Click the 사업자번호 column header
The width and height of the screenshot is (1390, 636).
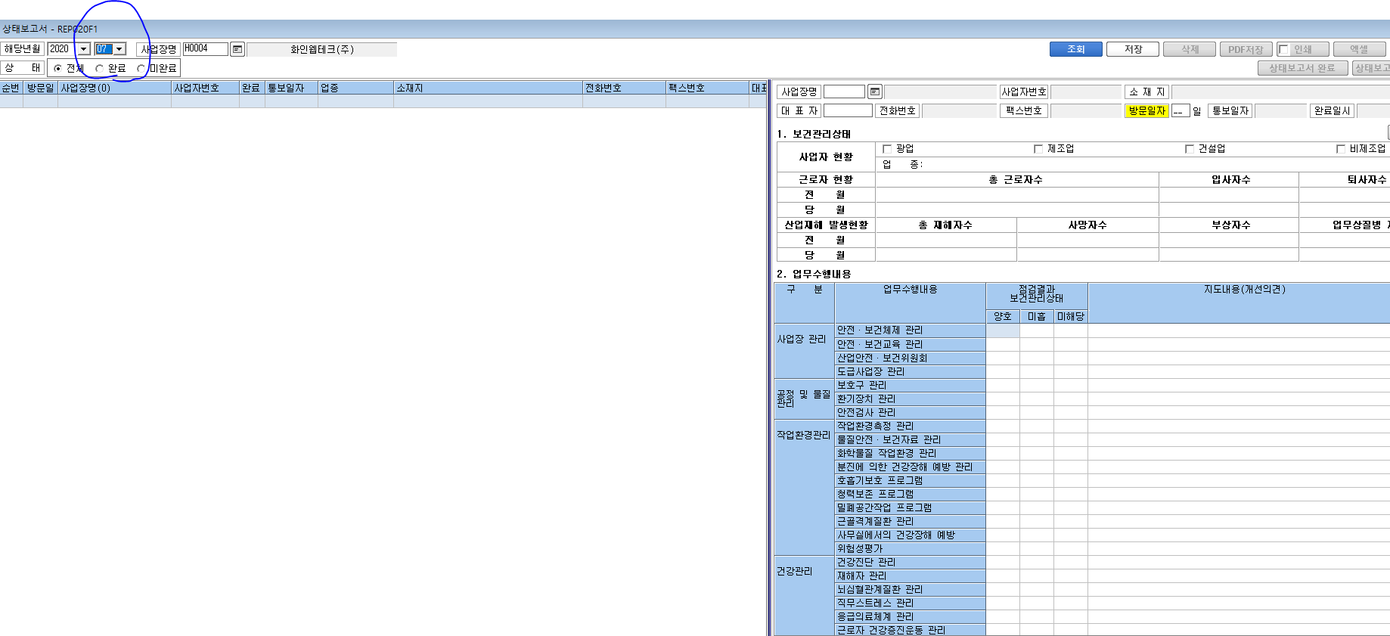pos(205,88)
